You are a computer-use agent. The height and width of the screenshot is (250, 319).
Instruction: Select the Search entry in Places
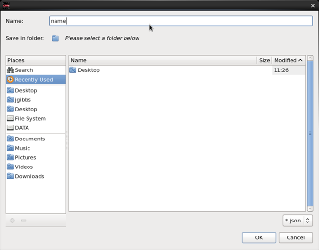pyautogui.click(x=36, y=70)
